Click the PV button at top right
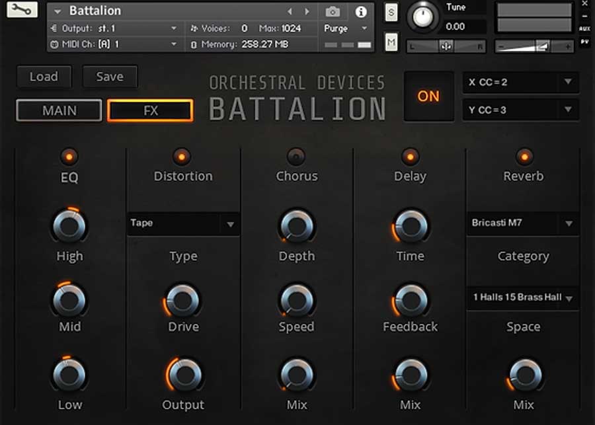Image resolution: width=595 pixels, height=425 pixels. click(x=585, y=42)
